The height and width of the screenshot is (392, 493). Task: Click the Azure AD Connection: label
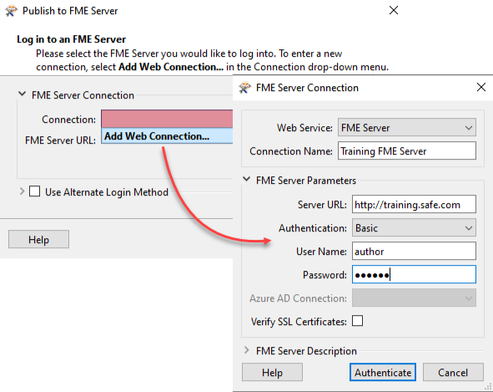[298, 298]
